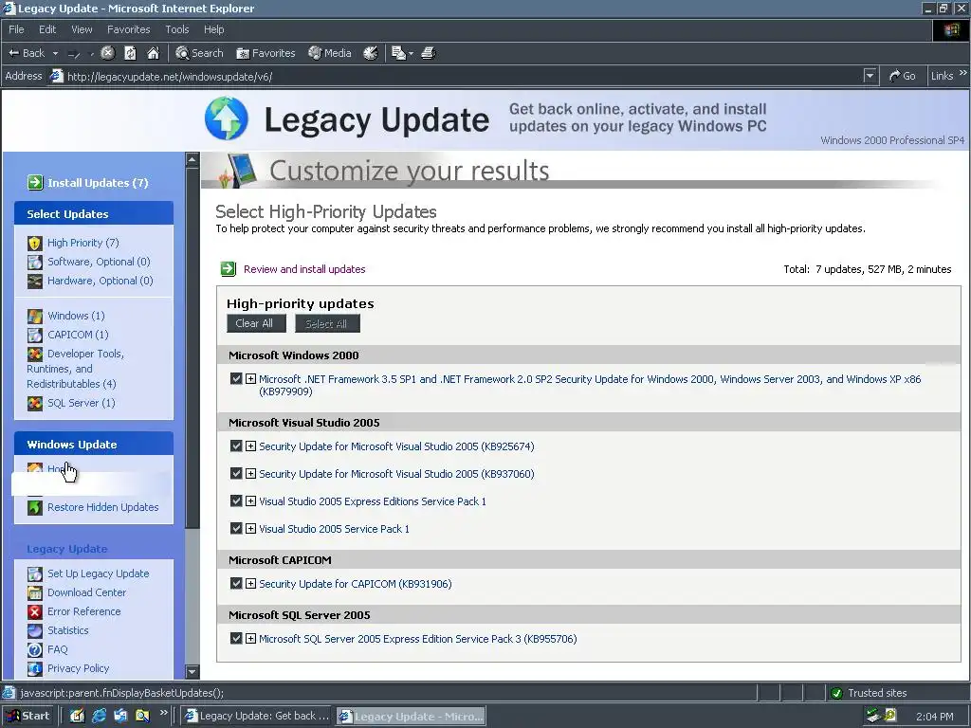
Task: Expand details for .NET Framework KB979909 update
Action: tap(250, 378)
